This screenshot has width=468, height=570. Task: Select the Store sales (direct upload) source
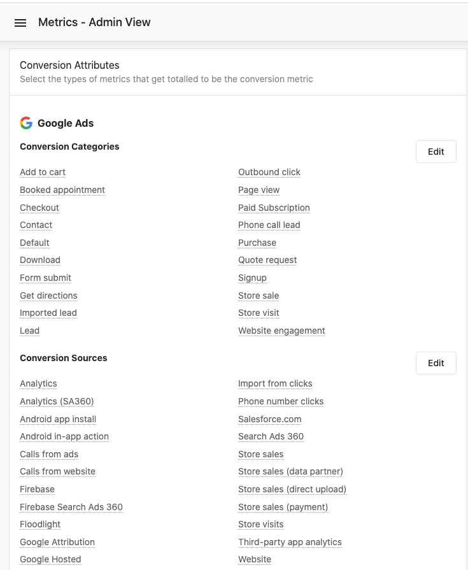[292, 489]
